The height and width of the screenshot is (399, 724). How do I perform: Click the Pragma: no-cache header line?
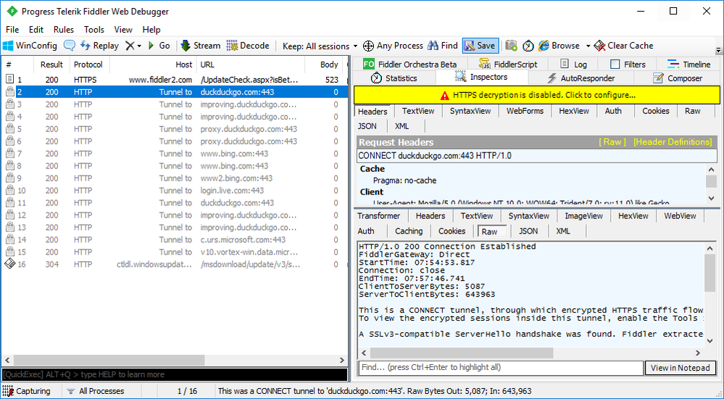coord(404,181)
